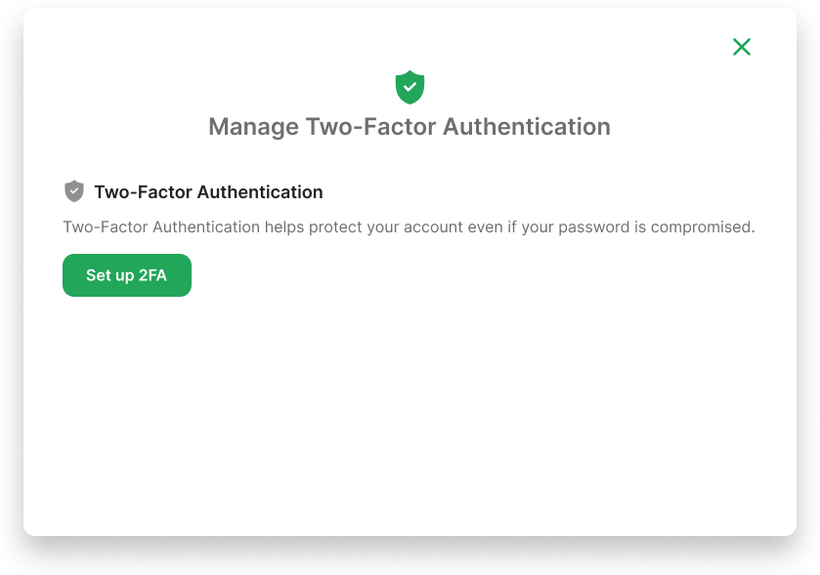Select the Manage Two-Factor Authentication title
This screenshot has width=820, height=575.
tap(410, 127)
